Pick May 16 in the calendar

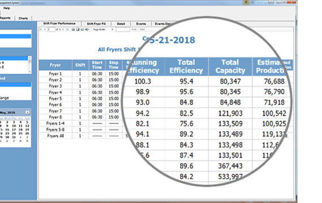click(7, 129)
